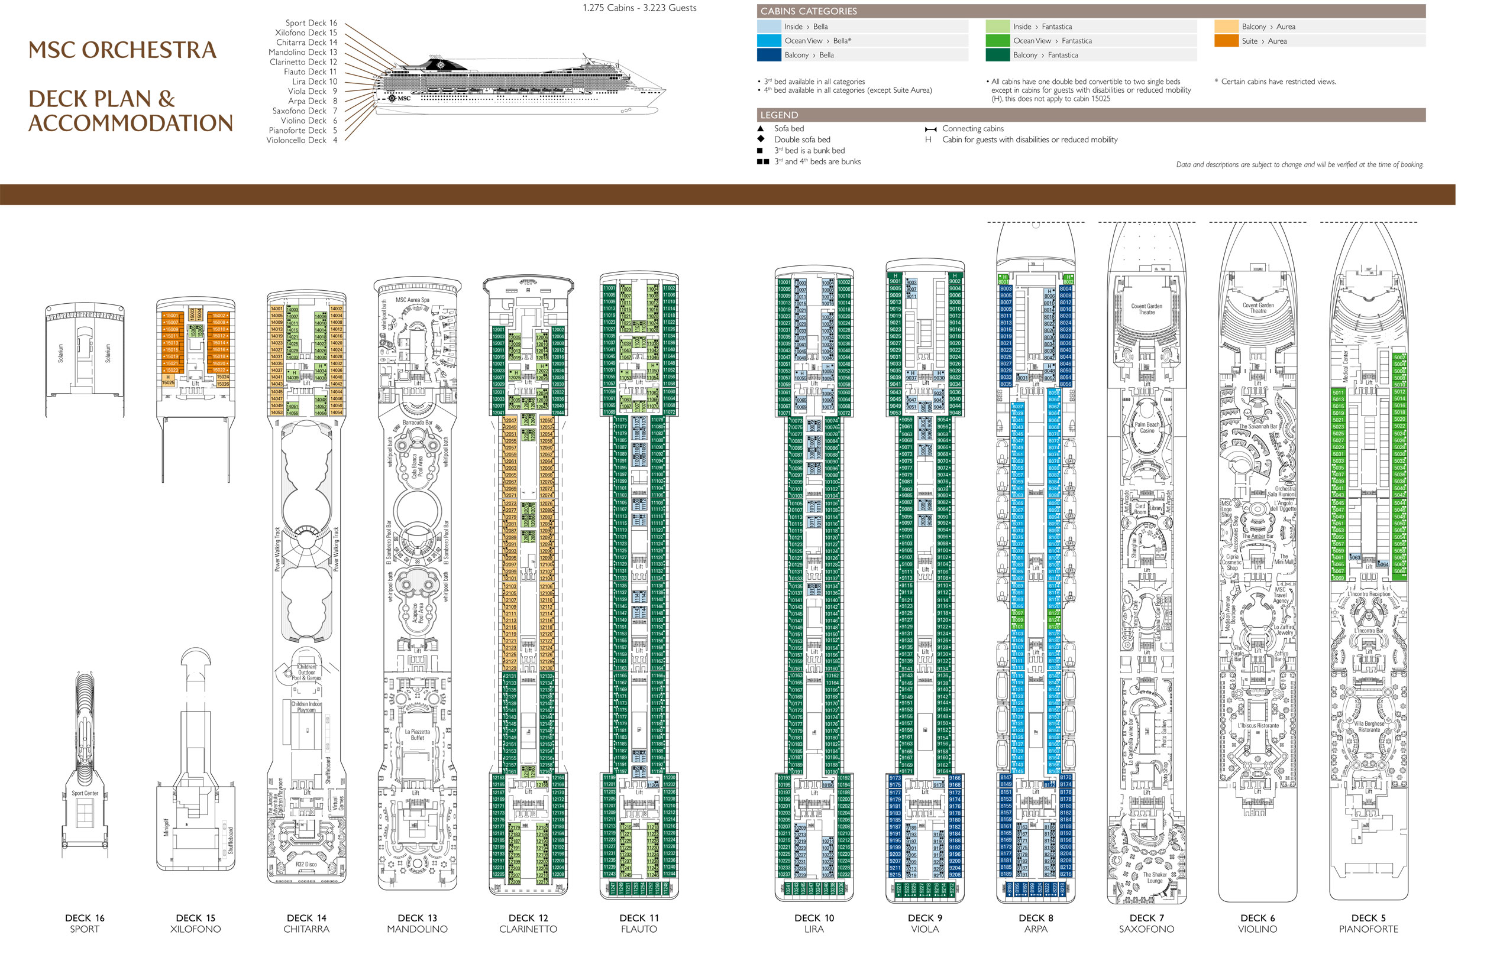Select the Ocean View Fantastica green swatch
1487x961 pixels.
pos(997,41)
